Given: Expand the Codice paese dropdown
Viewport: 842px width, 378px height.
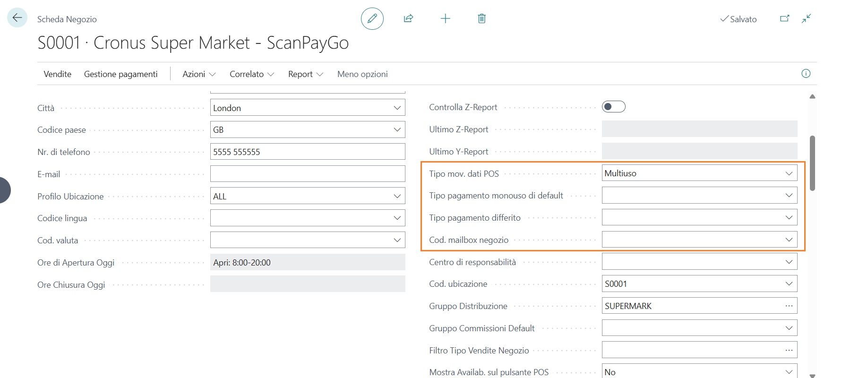Looking at the screenshot, I should pos(397,130).
